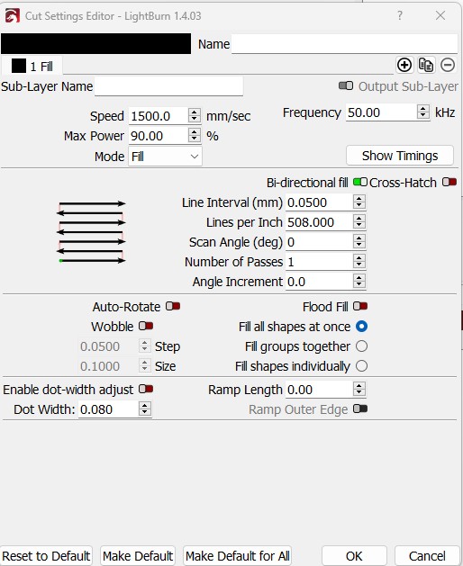
Task: Decrease Angle Increment with its down arrow
Action: (x=359, y=285)
